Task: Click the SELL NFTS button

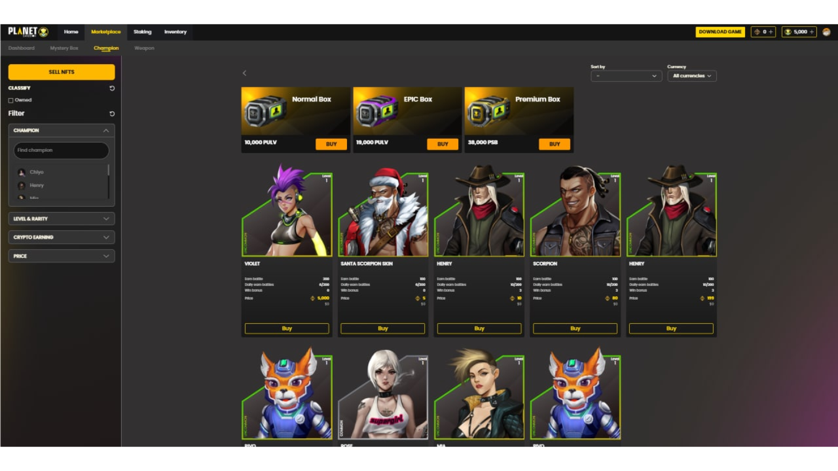Action: coord(61,72)
